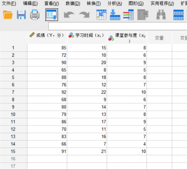Click score cell 85 in row 1
Viewport: 187px width, 169px height.
click(x=47, y=48)
